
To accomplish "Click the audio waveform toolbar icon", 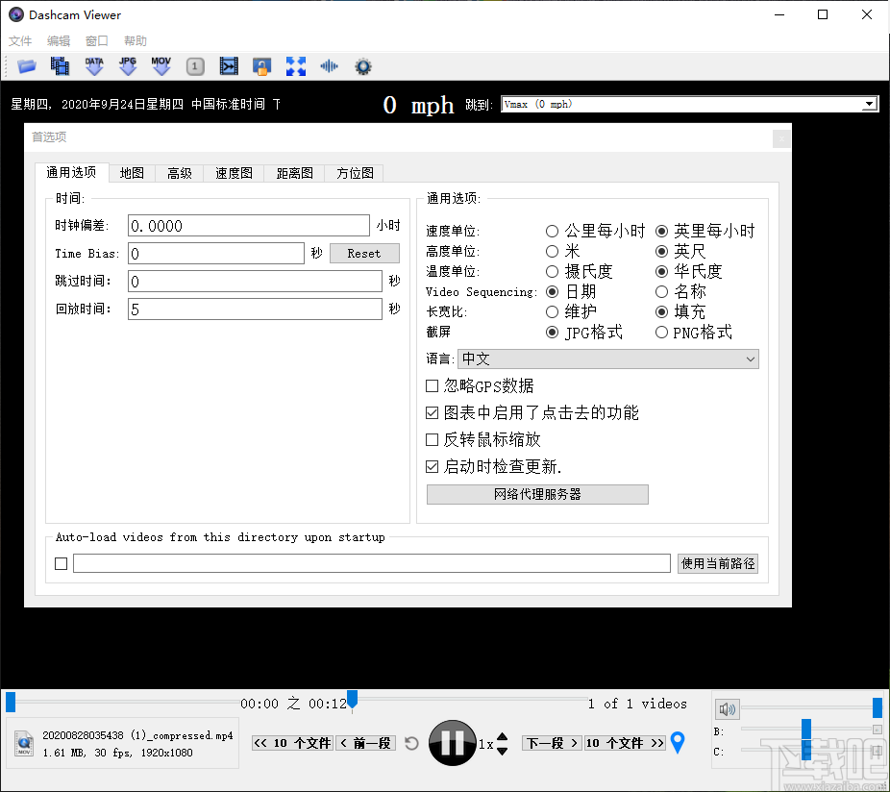I will 329,65.
